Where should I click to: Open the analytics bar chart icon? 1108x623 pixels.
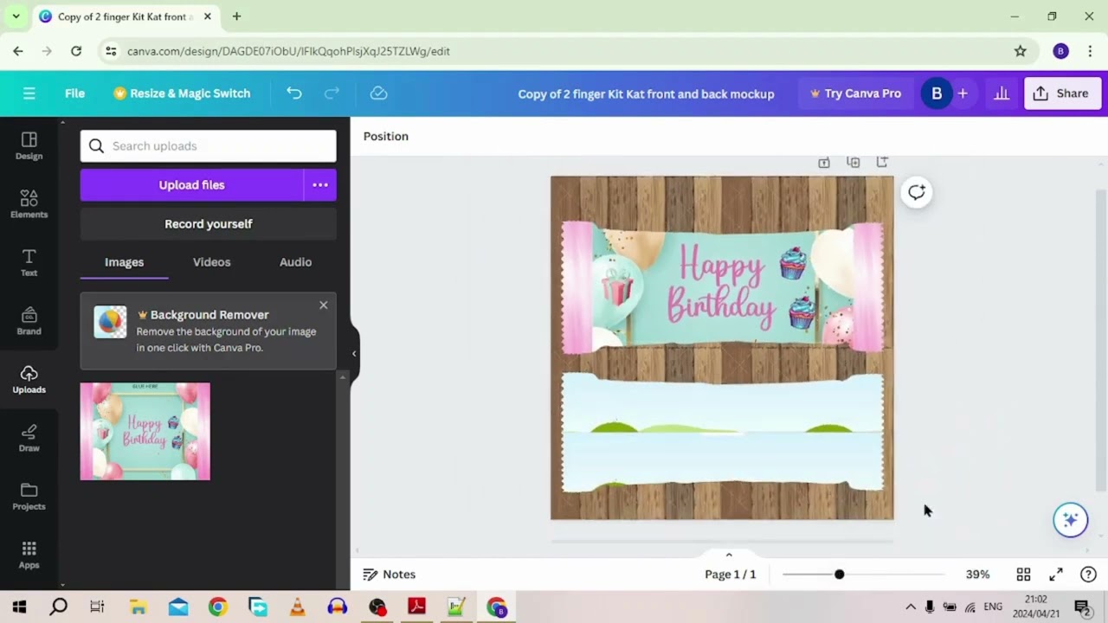click(1002, 93)
